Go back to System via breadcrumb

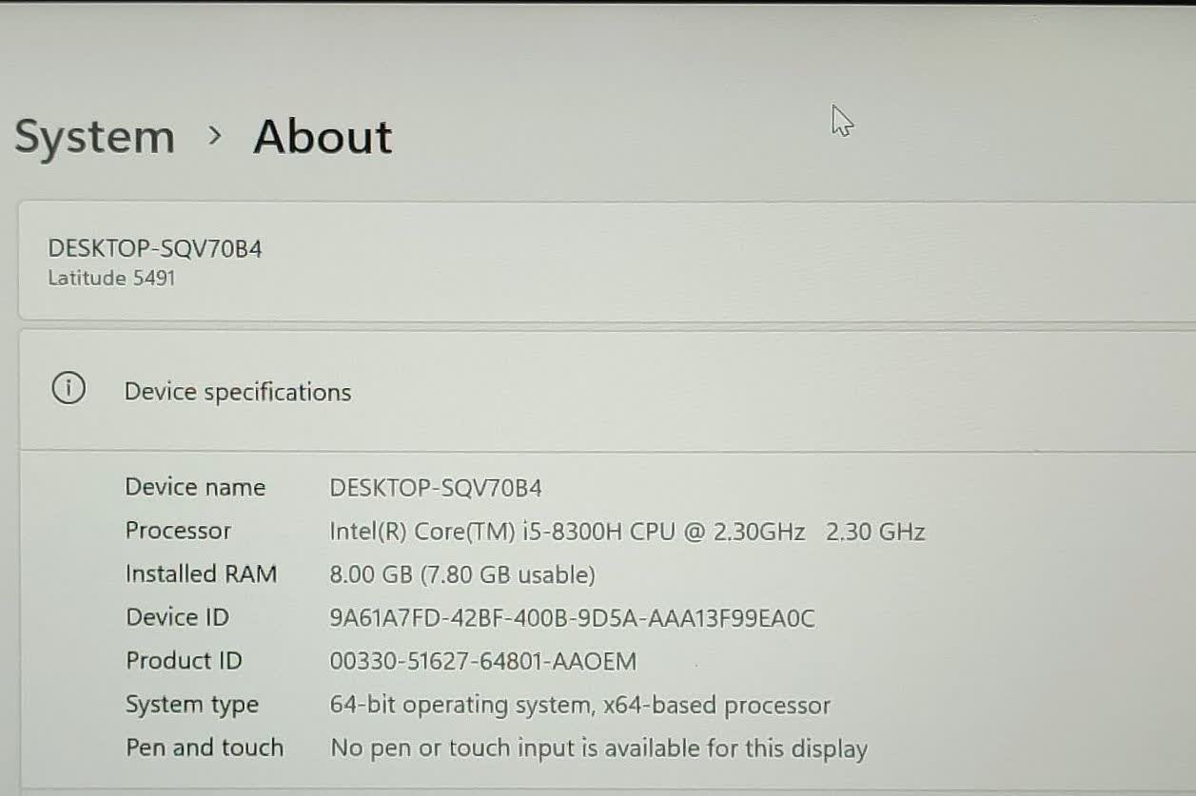coord(94,137)
